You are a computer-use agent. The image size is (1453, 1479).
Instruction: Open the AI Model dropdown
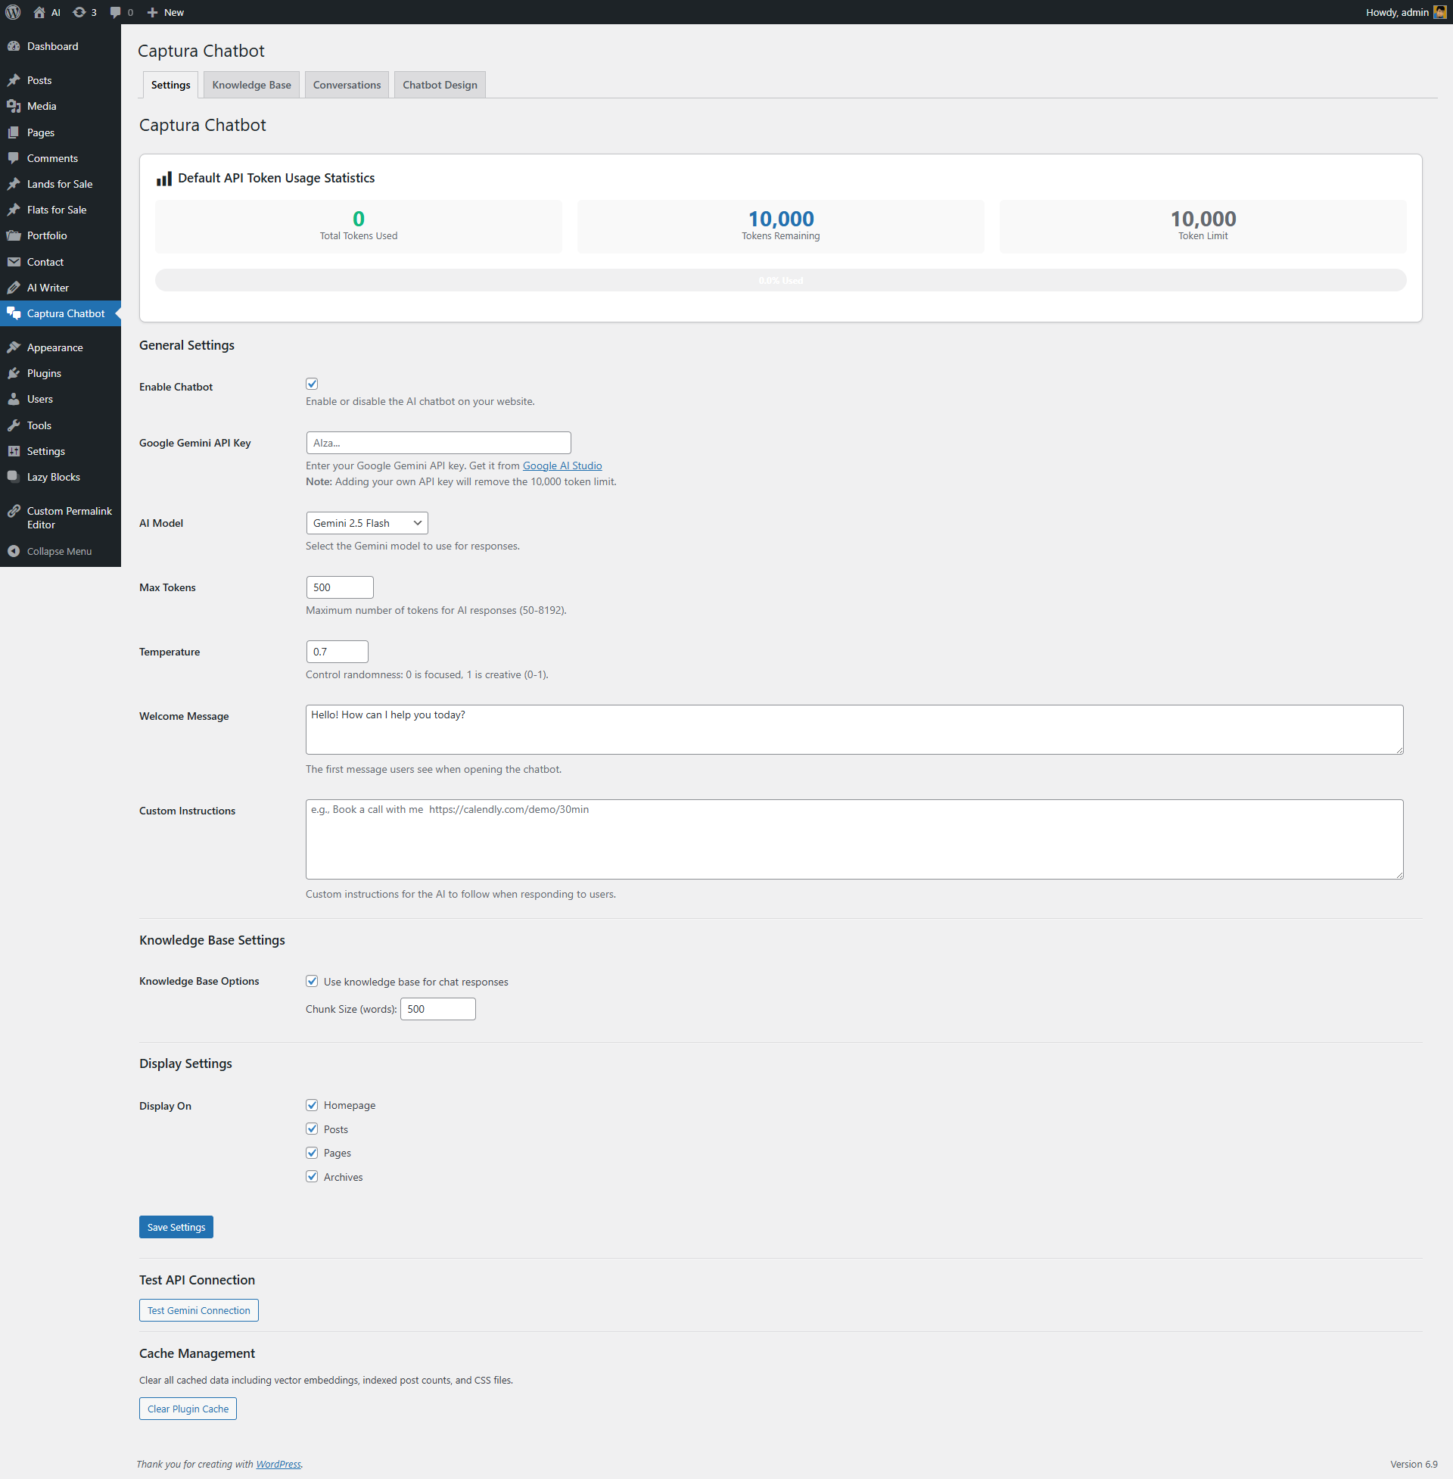pyautogui.click(x=366, y=523)
